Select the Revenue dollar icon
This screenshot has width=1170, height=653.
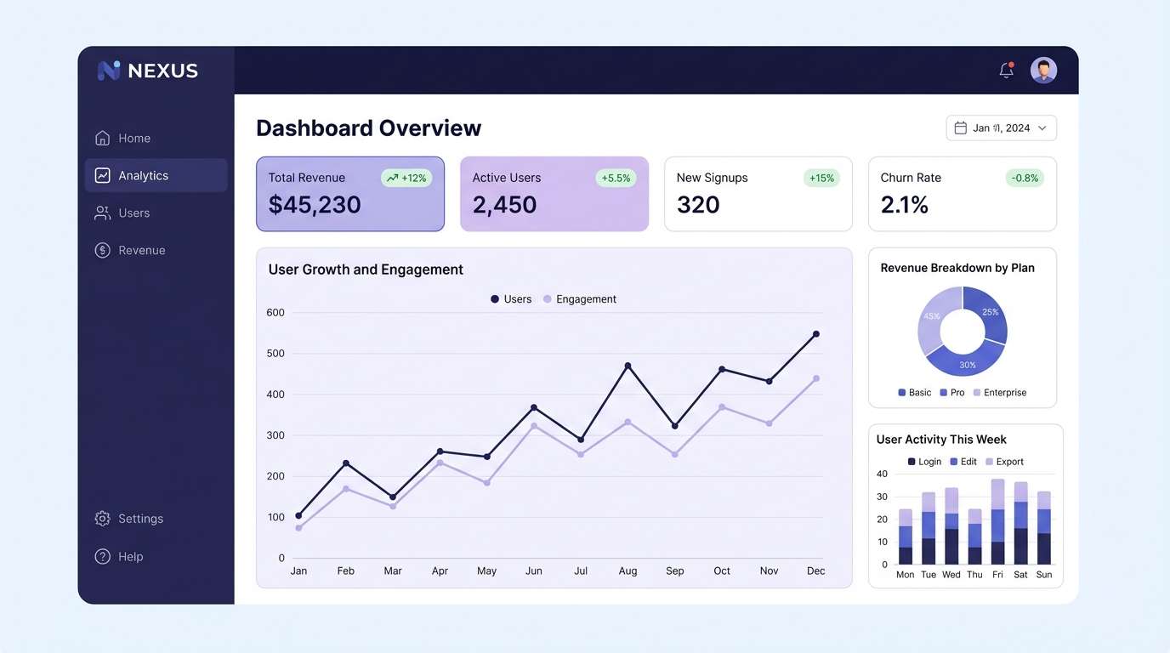(x=101, y=250)
